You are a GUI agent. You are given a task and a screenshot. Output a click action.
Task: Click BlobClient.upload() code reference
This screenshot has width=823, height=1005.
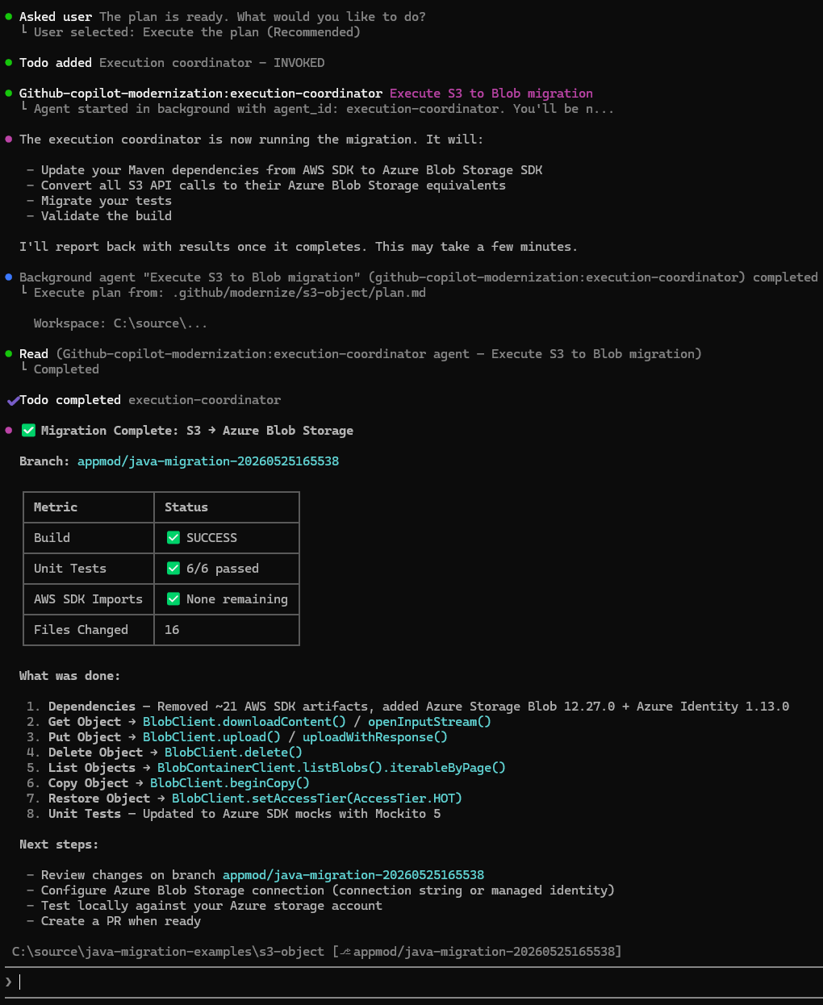pos(211,737)
